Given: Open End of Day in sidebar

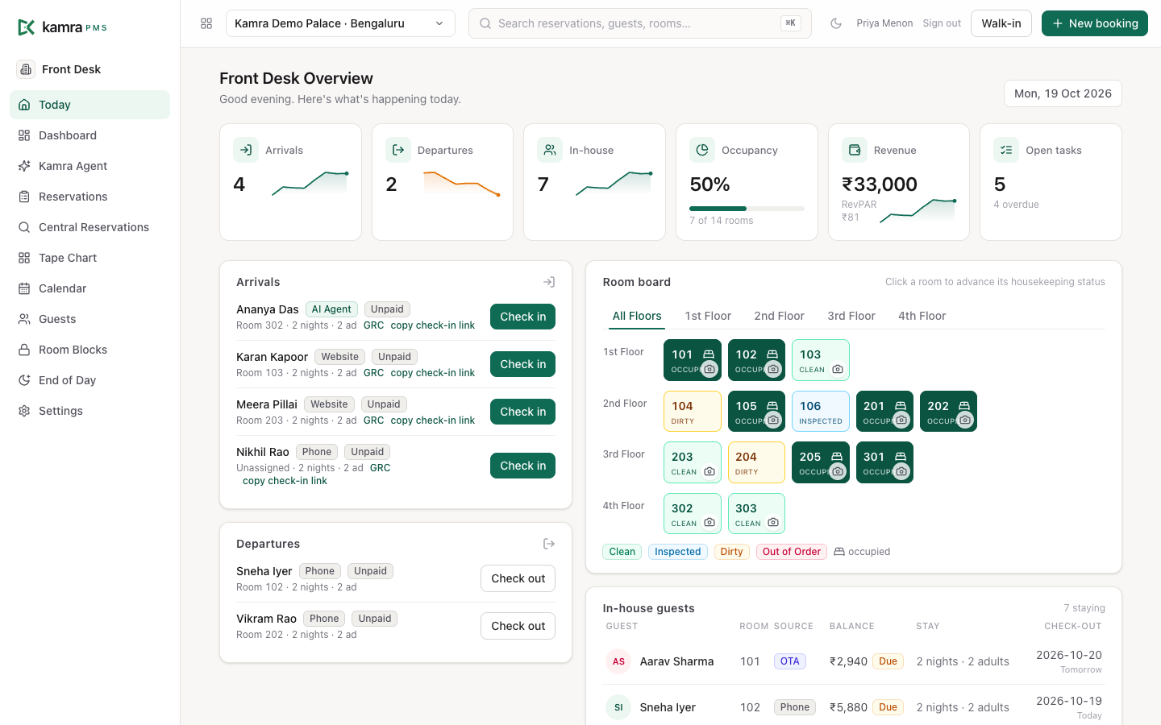Looking at the screenshot, I should (89, 380).
